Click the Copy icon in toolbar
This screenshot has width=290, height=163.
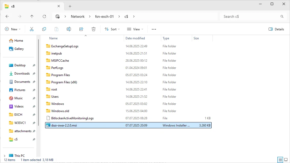click(44, 29)
